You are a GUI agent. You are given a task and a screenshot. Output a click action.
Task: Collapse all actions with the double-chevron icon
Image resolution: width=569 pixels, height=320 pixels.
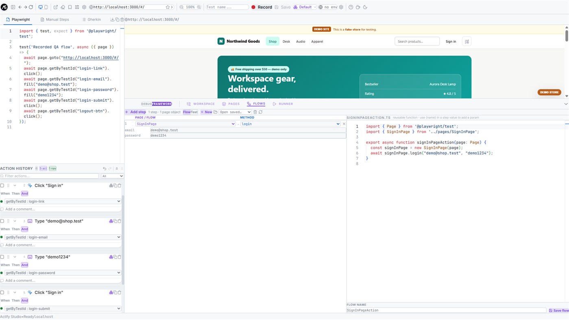click(117, 168)
